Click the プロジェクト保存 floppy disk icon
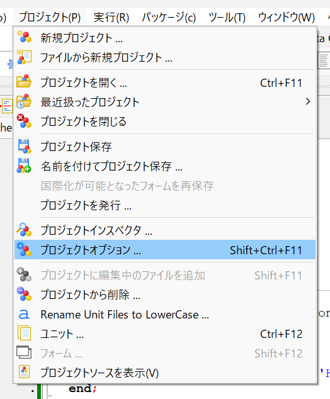330x399 pixels. click(x=24, y=146)
